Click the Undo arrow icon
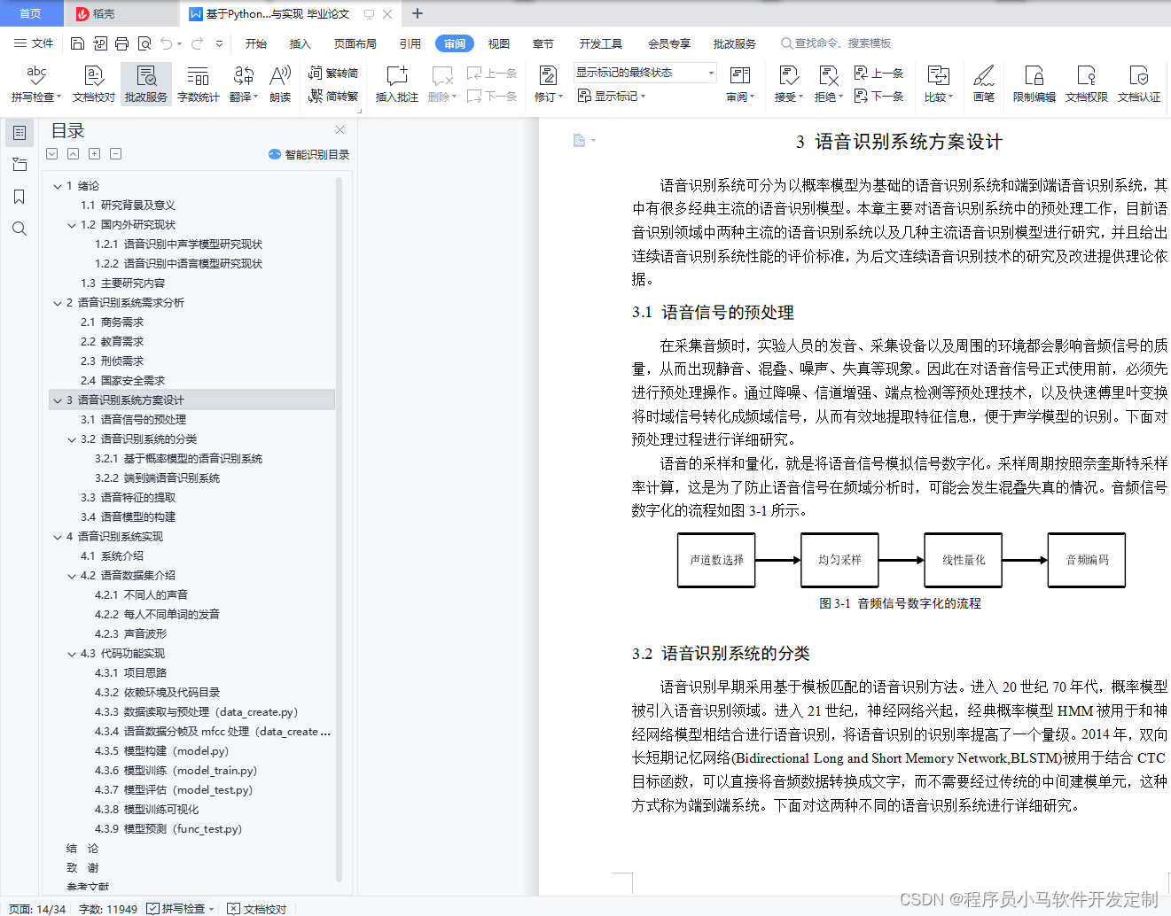Screen dimensions: 1171x916 coord(166,43)
